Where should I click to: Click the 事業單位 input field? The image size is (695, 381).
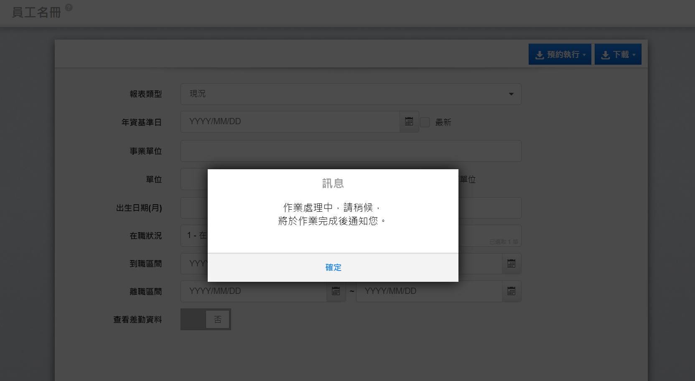351,151
